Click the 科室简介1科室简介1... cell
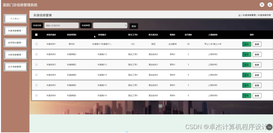 click(x=102, y=44)
